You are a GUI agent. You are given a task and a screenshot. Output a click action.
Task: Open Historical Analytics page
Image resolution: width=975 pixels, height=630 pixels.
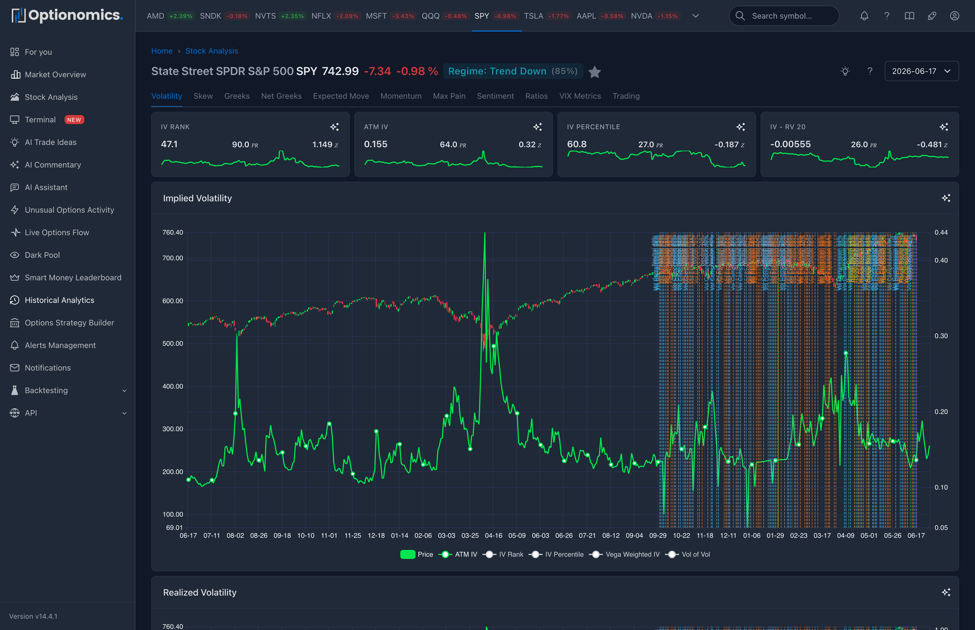pos(67,300)
